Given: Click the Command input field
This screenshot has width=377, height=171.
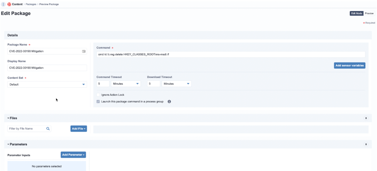Looking at the screenshot, I should 231,54.
